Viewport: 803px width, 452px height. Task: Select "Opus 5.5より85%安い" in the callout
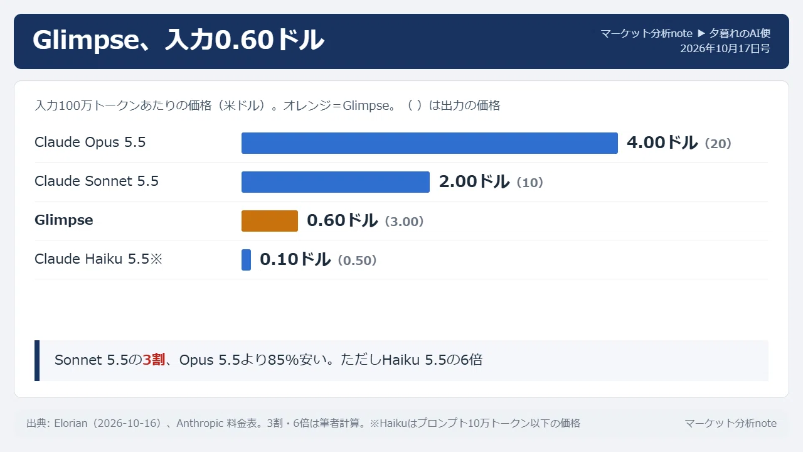tap(253, 360)
